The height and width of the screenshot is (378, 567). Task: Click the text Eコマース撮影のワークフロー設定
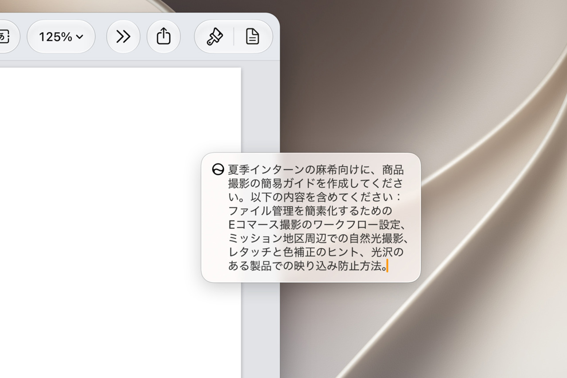314,224
